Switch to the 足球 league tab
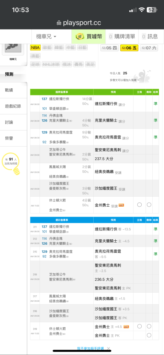 click(35, 64)
